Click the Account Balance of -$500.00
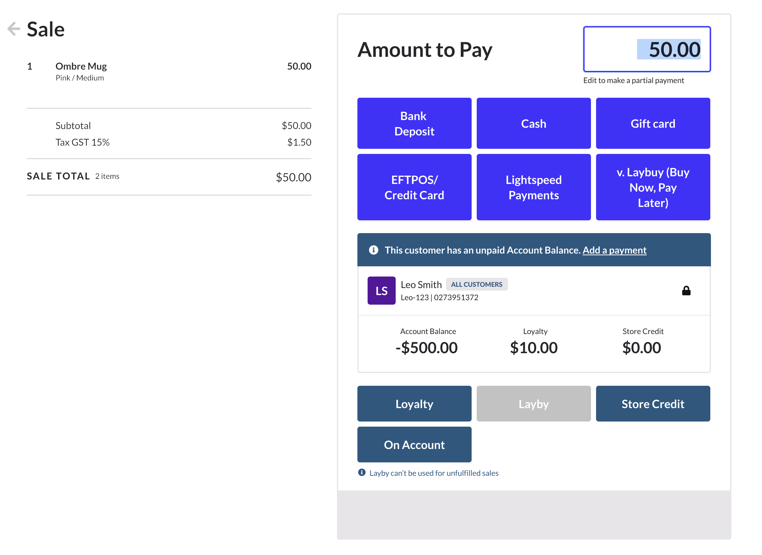Screen dimensions: 762x555 tap(427, 347)
